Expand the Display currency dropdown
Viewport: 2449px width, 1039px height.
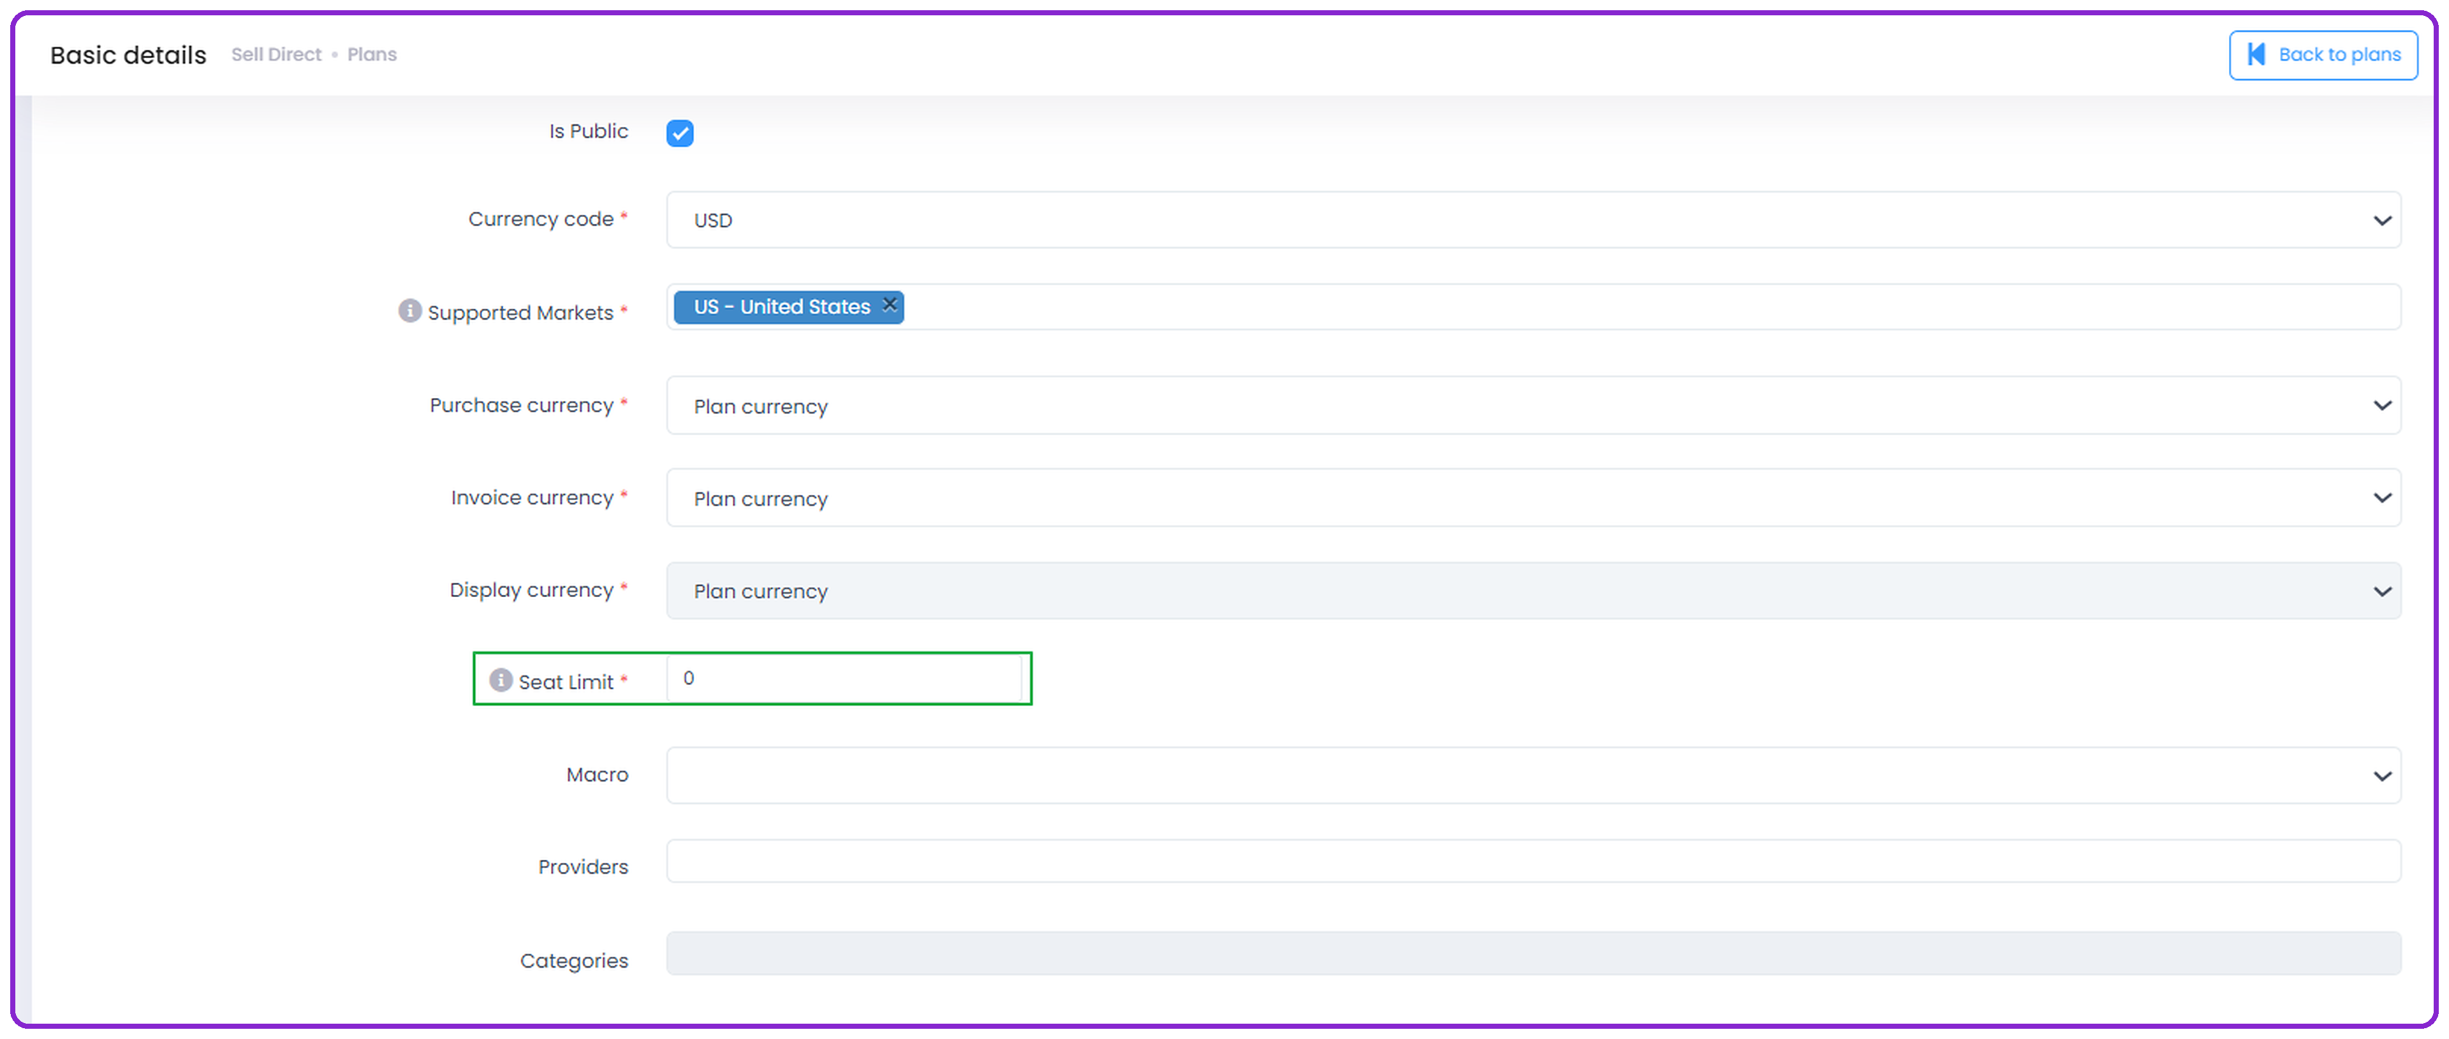click(x=1533, y=591)
